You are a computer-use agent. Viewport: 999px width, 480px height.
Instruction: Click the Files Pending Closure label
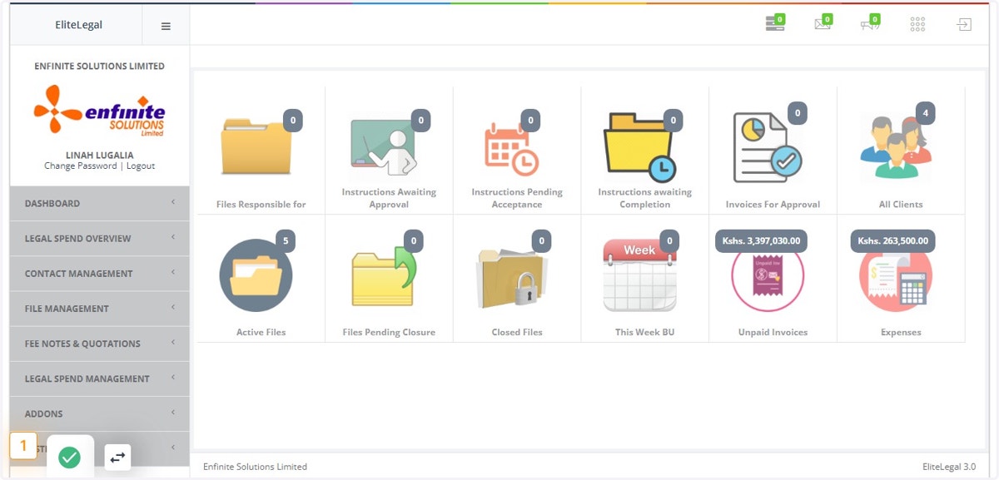(x=389, y=332)
